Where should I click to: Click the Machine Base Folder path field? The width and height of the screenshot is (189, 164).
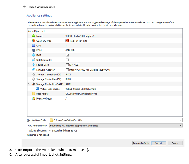point(116,120)
